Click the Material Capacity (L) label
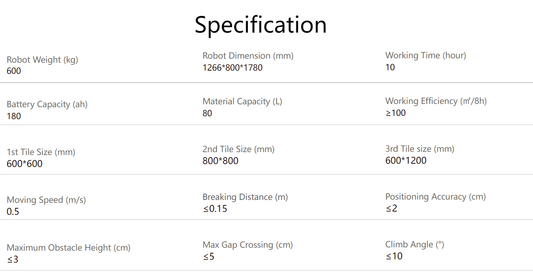Screen dimensions: 533x272 coord(242,101)
